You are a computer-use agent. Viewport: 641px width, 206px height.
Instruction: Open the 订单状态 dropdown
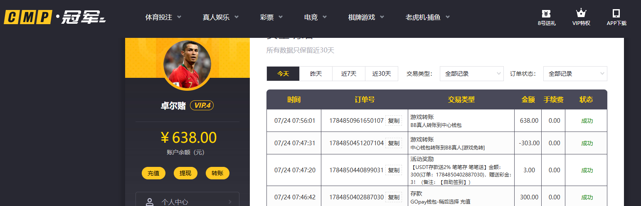[x=575, y=74]
